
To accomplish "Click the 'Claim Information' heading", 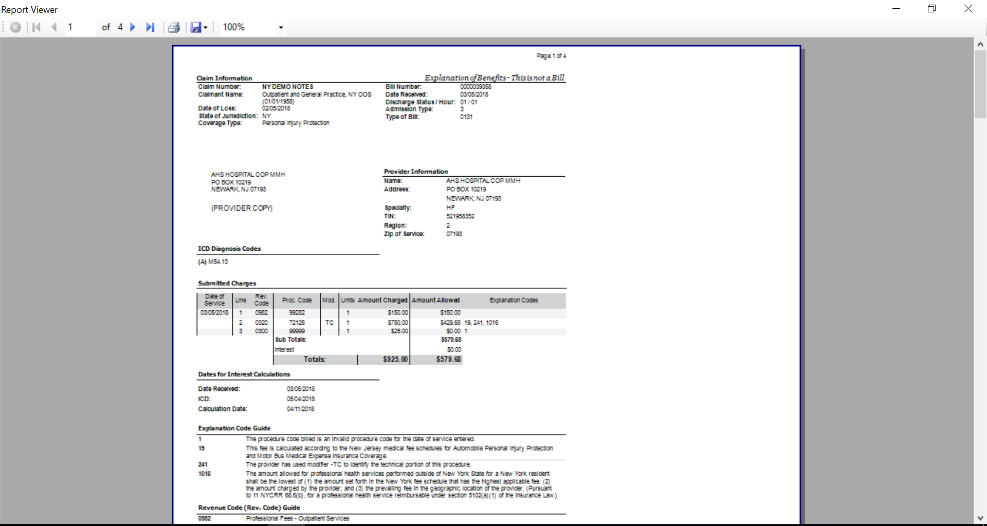I will coord(224,78).
